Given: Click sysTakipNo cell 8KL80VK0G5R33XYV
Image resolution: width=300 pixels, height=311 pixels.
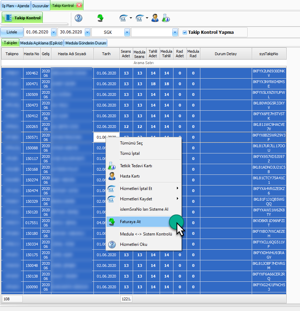Looking at the screenshot, I should point(269,105).
